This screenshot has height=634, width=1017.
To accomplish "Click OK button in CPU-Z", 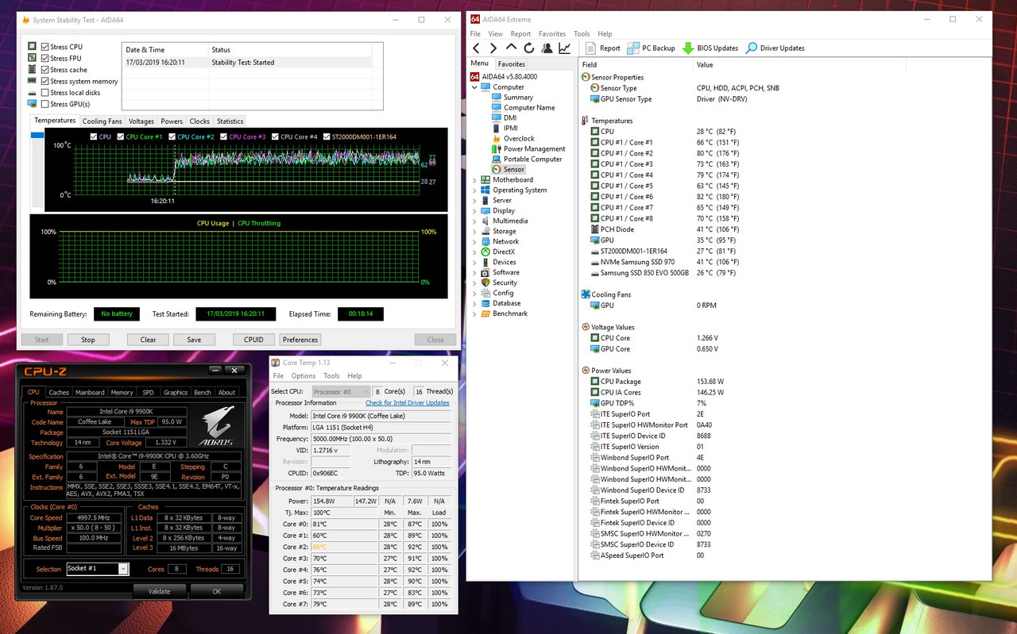I will tap(216, 591).
